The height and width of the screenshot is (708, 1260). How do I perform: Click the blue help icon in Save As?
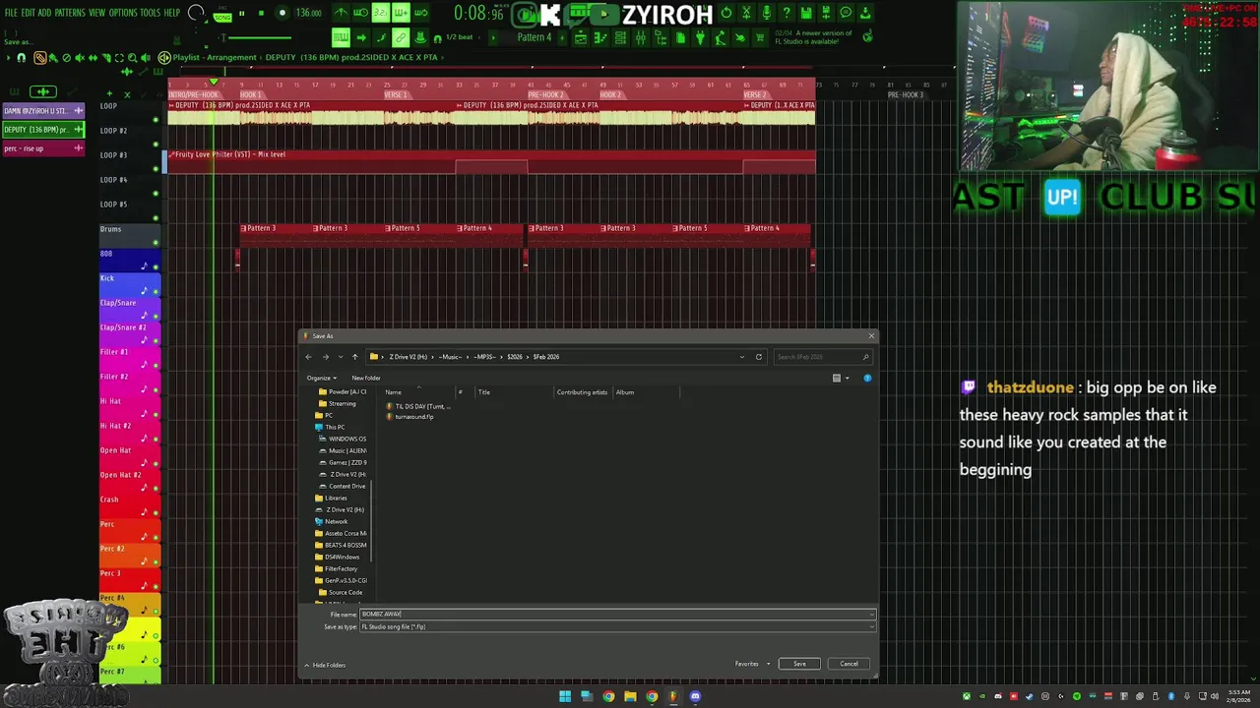(x=867, y=378)
